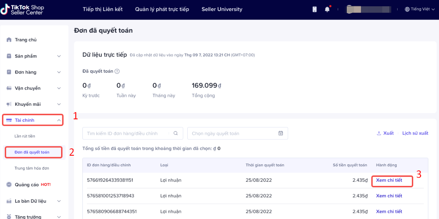
Task: Click the Tuần này stat label
Action: pos(126,96)
